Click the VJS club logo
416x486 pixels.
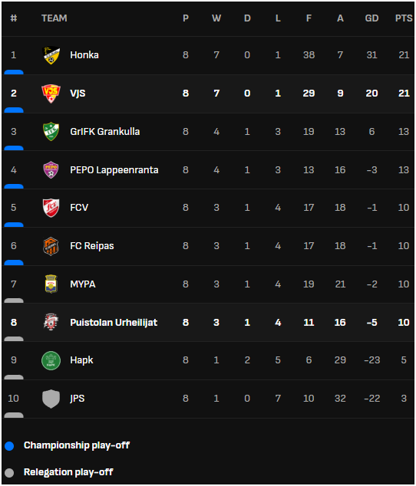click(x=51, y=94)
